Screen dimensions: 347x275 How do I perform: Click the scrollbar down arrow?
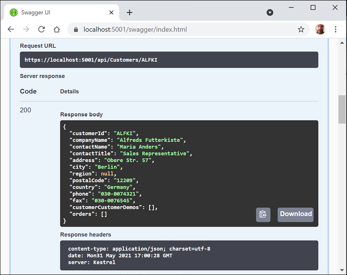click(342, 270)
